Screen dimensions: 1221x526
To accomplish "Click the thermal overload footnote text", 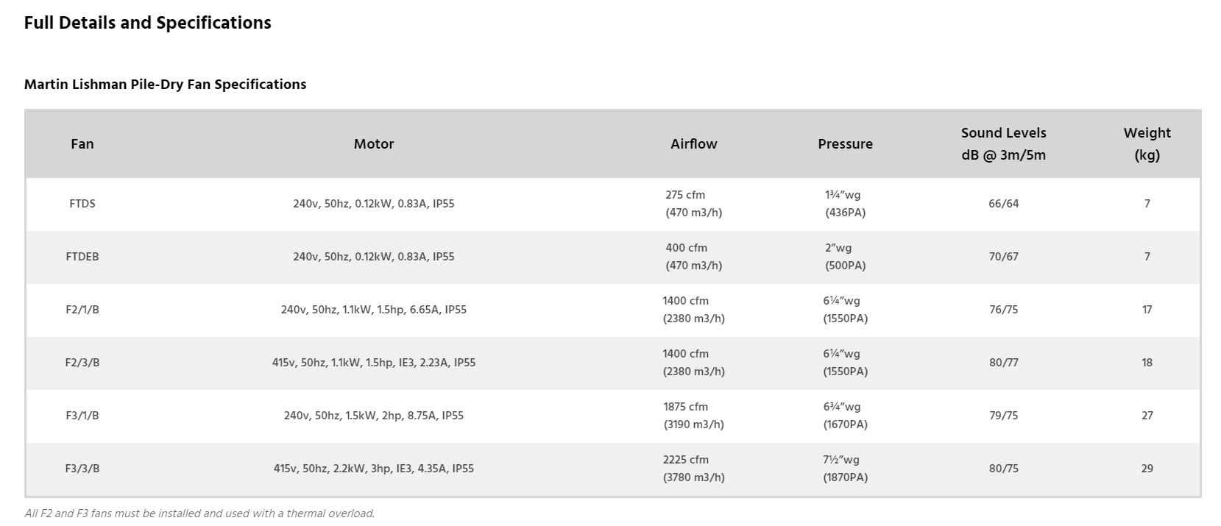I will click(199, 513).
